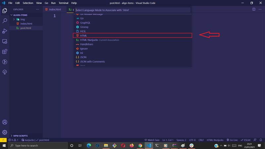Image resolution: width=265 pixels, height=149 pixels.
Task: Toggle Watch Sass in status bar
Action: pyautogui.click(x=154, y=140)
